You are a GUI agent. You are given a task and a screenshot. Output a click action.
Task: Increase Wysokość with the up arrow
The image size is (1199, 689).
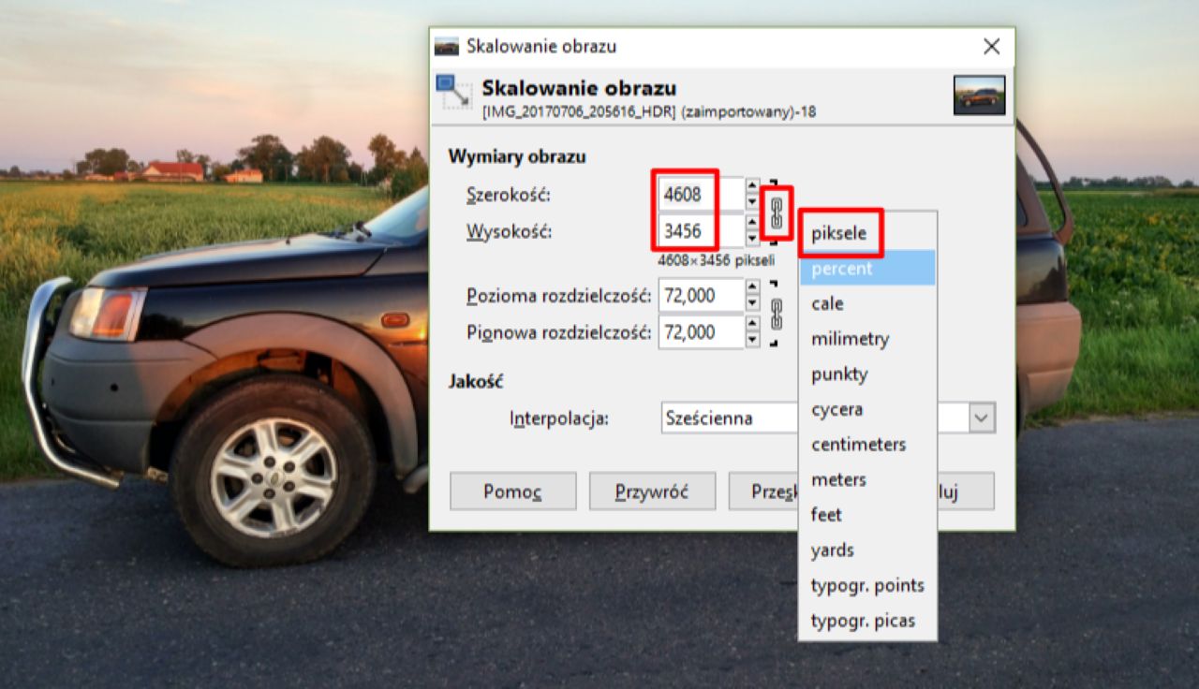pos(752,223)
